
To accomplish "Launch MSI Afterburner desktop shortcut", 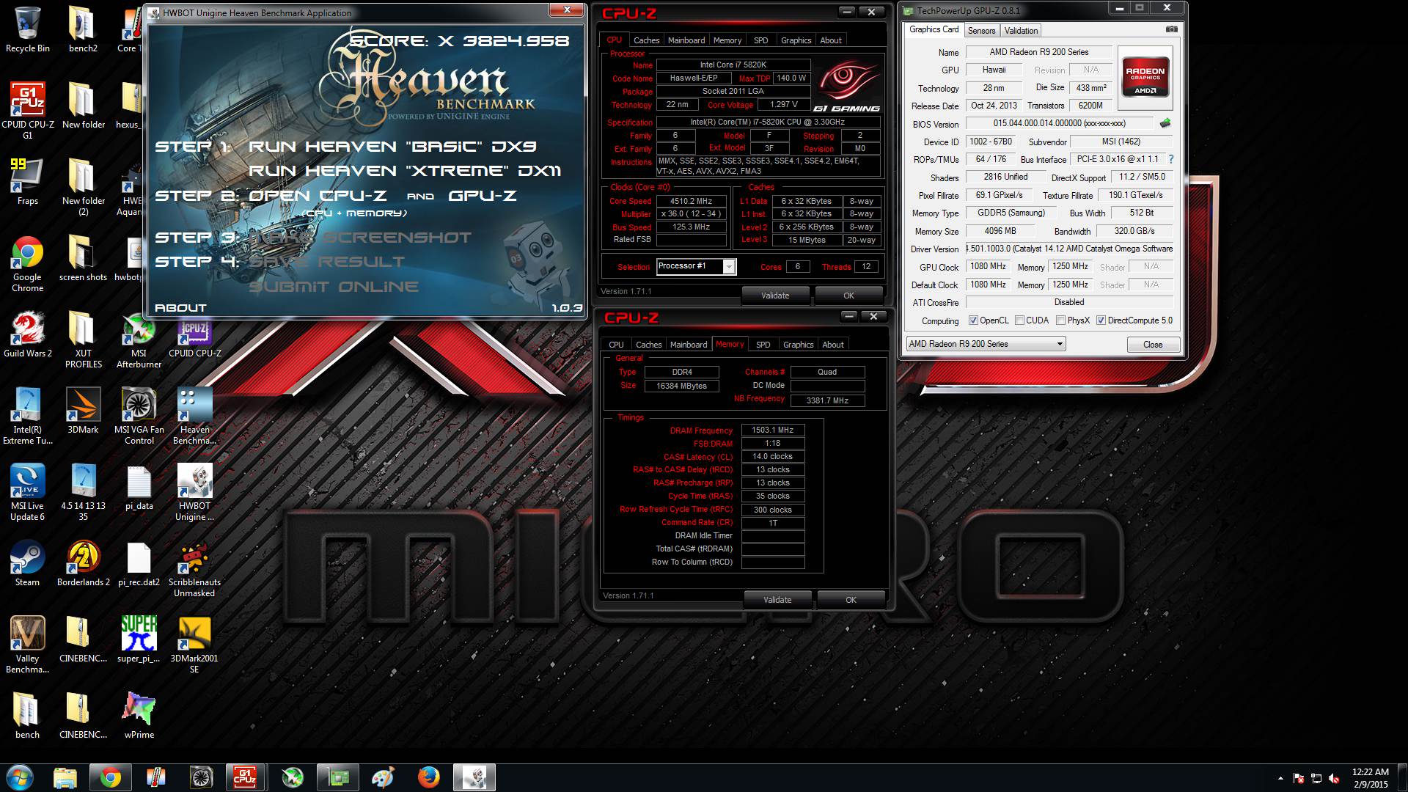I will coord(139,339).
